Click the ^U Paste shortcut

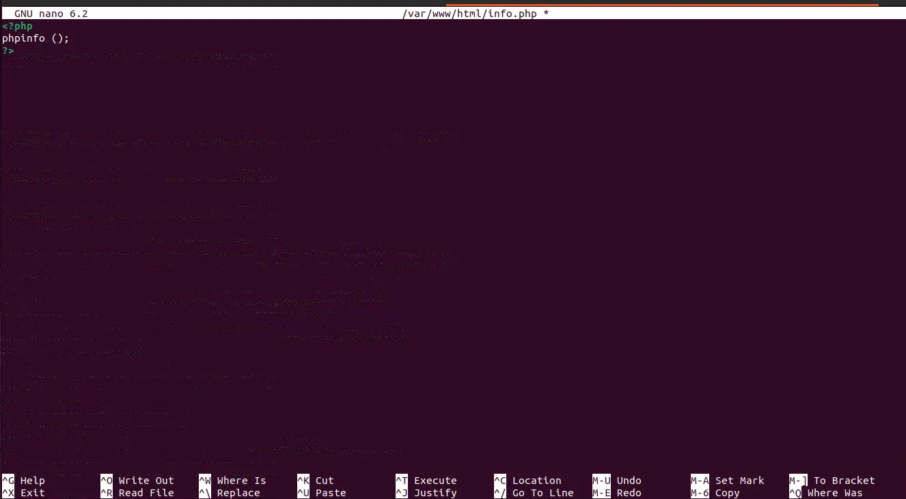(322, 493)
